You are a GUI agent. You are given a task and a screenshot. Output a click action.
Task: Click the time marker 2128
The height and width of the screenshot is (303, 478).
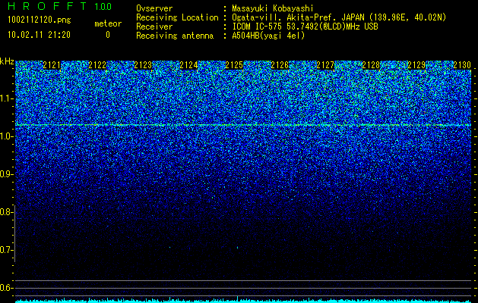371,65
